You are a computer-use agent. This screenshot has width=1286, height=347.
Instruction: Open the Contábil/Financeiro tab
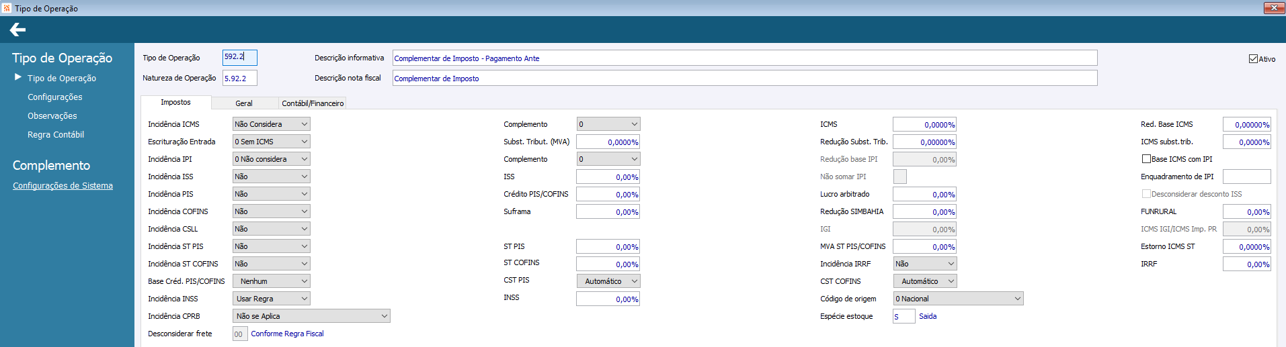(313, 103)
